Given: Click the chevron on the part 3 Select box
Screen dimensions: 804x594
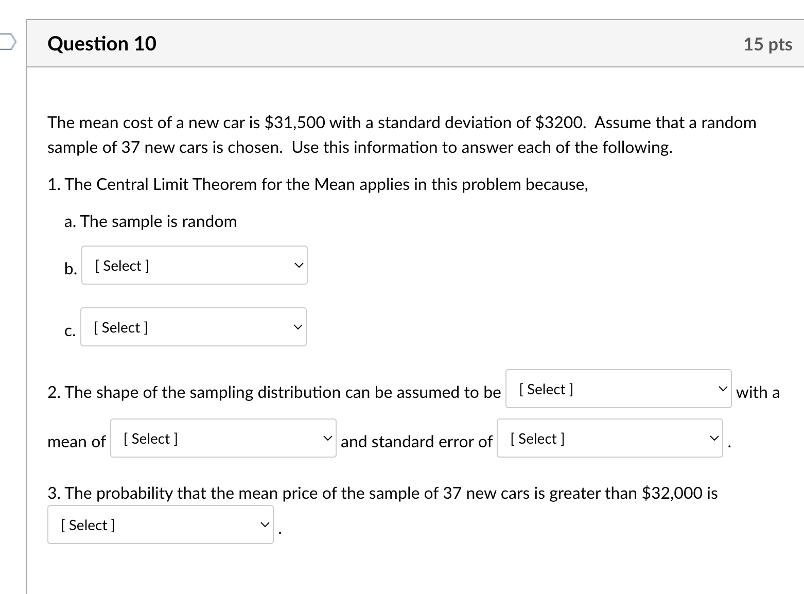Looking at the screenshot, I should (x=264, y=524).
